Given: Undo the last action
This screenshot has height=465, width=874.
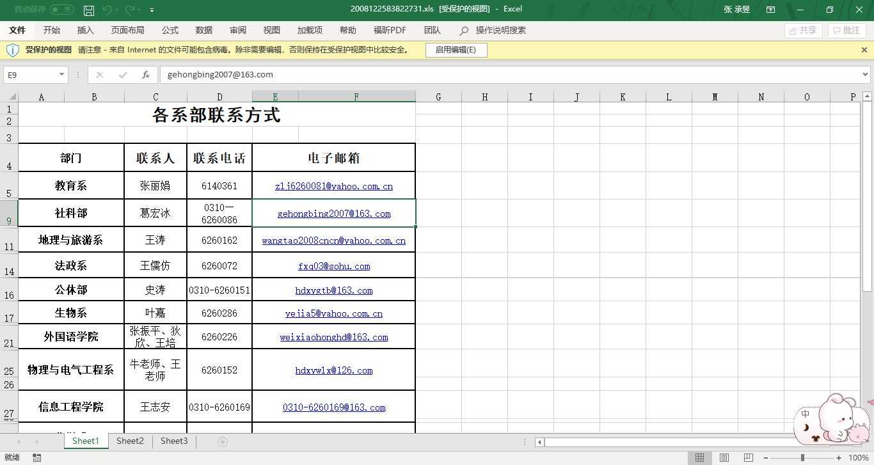Looking at the screenshot, I should click(107, 10).
